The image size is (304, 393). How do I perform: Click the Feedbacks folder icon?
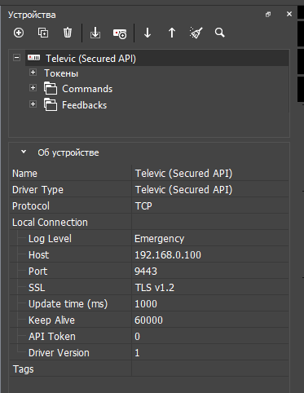[51, 104]
